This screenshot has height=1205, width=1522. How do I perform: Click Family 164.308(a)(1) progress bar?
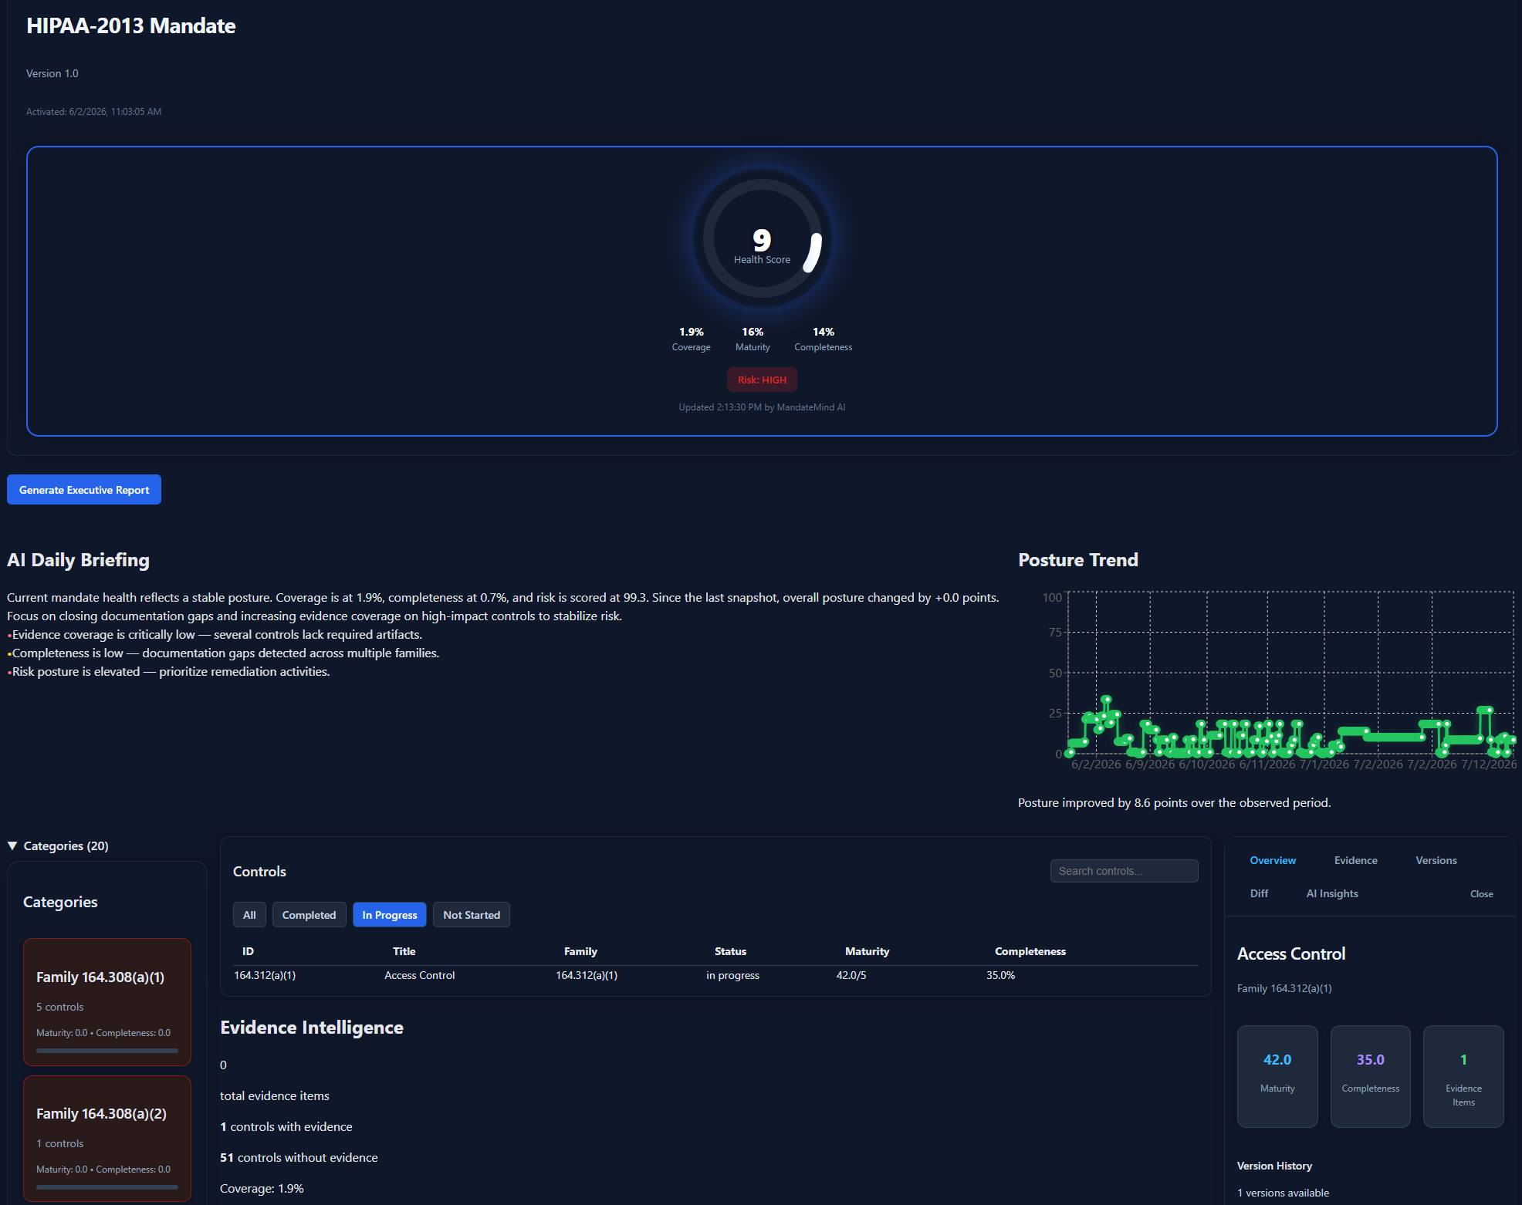[x=107, y=1050]
